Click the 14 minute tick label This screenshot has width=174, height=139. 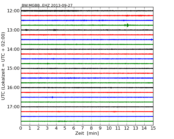point(144,128)
